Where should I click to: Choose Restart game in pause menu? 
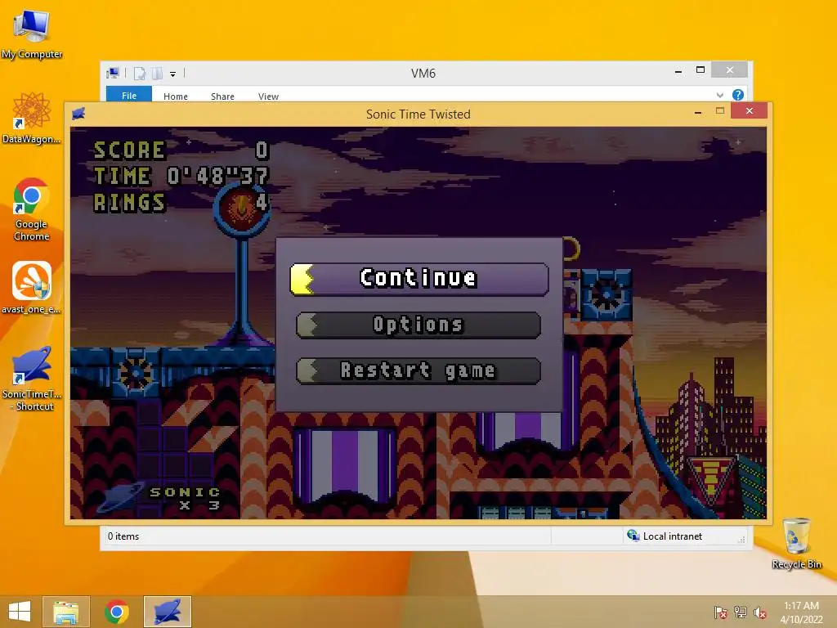[418, 371]
